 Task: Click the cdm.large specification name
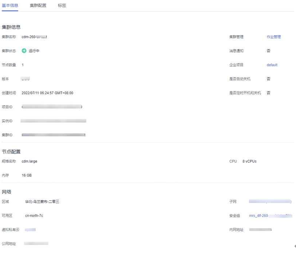click(29, 161)
